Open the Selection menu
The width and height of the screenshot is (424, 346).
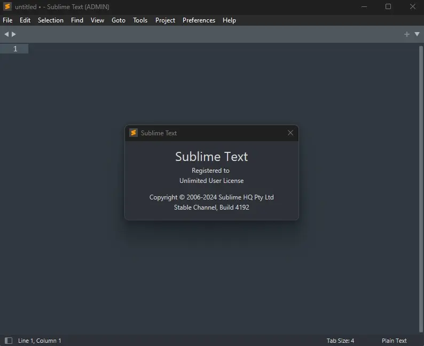[x=51, y=20]
